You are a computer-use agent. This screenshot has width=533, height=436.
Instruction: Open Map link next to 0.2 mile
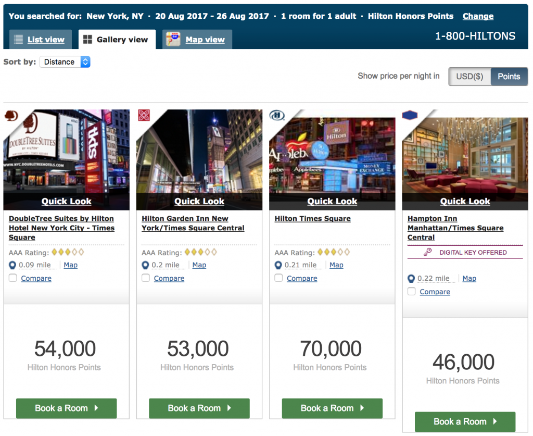(199, 265)
